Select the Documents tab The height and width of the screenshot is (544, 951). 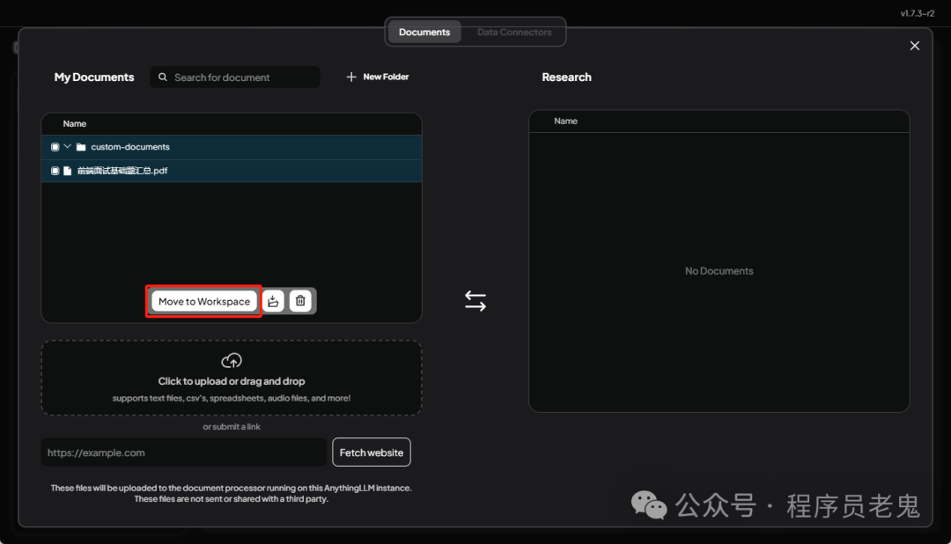(x=424, y=33)
